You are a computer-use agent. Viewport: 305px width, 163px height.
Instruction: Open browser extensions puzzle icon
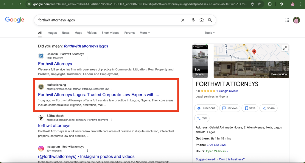270,4
